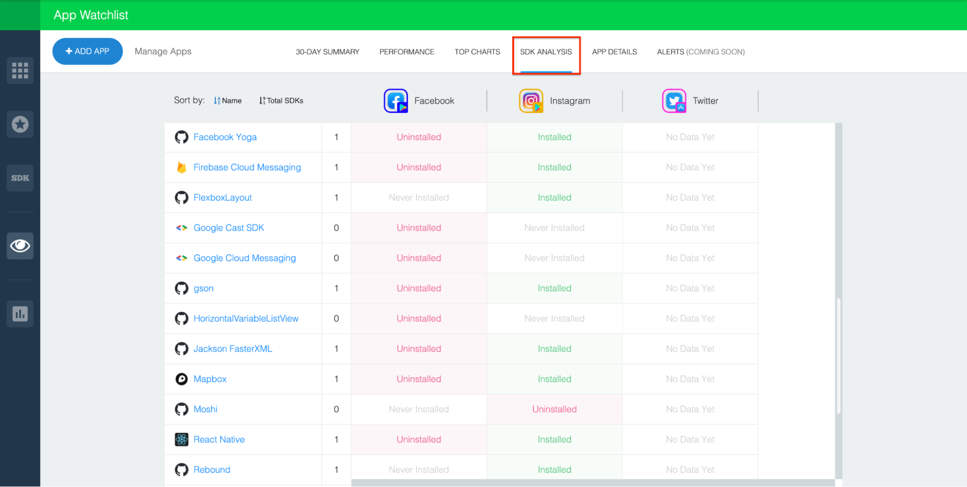Screen dimensions: 967x487
Task: Click the GitHub icon beside FlexboxLayout
Action: (181, 198)
